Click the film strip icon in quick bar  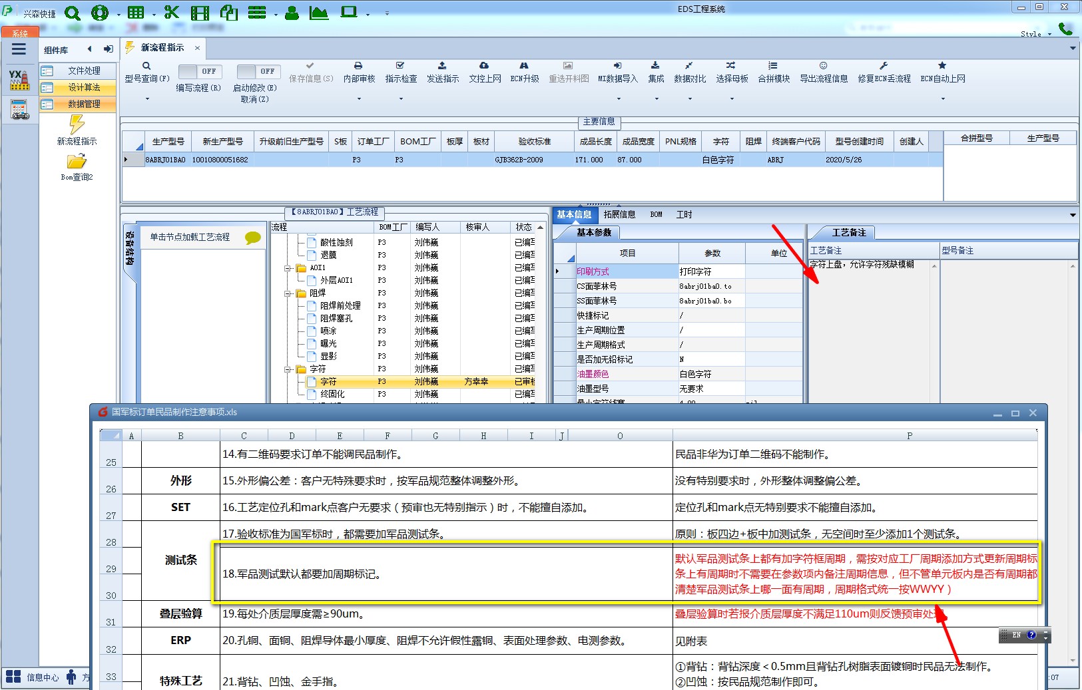coord(200,13)
